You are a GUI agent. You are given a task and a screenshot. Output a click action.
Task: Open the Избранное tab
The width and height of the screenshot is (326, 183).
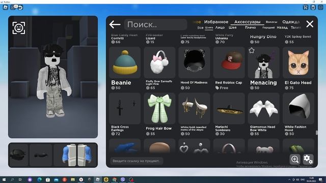(216, 22)
